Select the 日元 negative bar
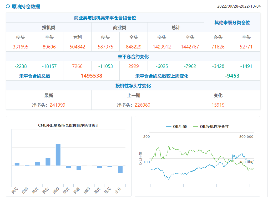Viewport: 268px width, 197px height. [x=120, y=169]
